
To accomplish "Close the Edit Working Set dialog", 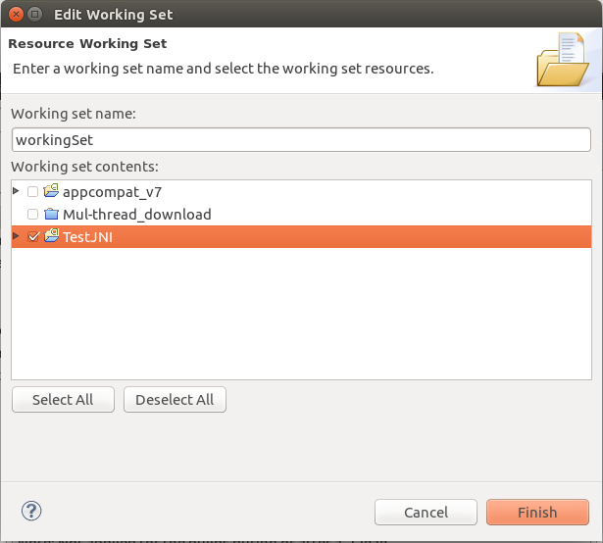I will point(16,15).
